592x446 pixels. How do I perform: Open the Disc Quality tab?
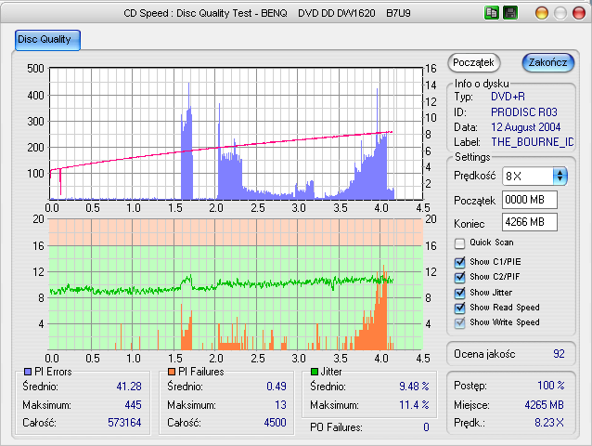[x=47, y=40]
